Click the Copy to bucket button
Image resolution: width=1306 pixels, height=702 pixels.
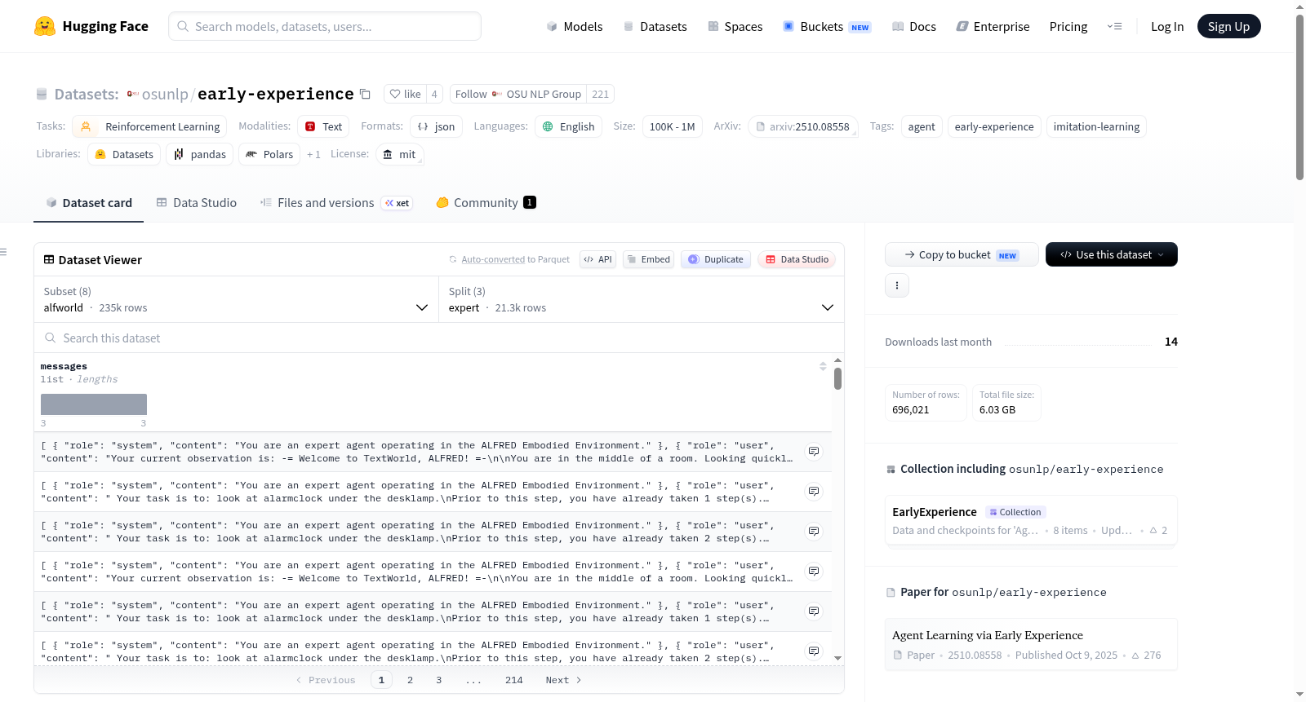[962, 254]
